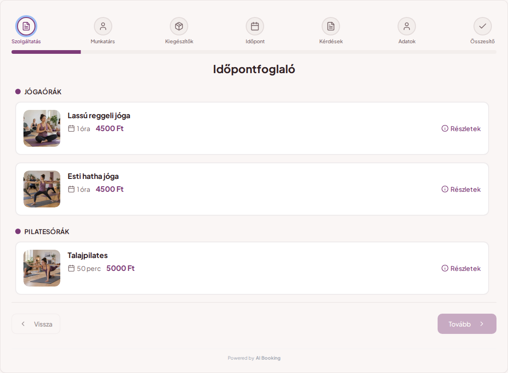Click the Lassú reggeli jóga title

(x=99, y=115)
